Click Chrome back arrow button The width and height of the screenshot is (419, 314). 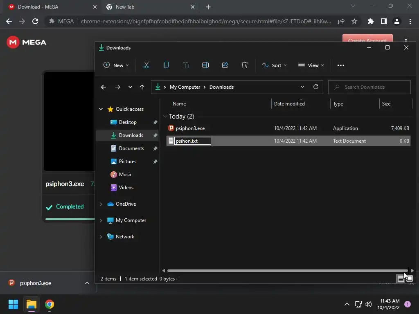click(x=9, y=21)
